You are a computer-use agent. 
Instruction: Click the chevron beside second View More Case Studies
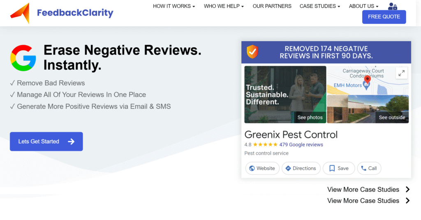click(x=407, y=201)
